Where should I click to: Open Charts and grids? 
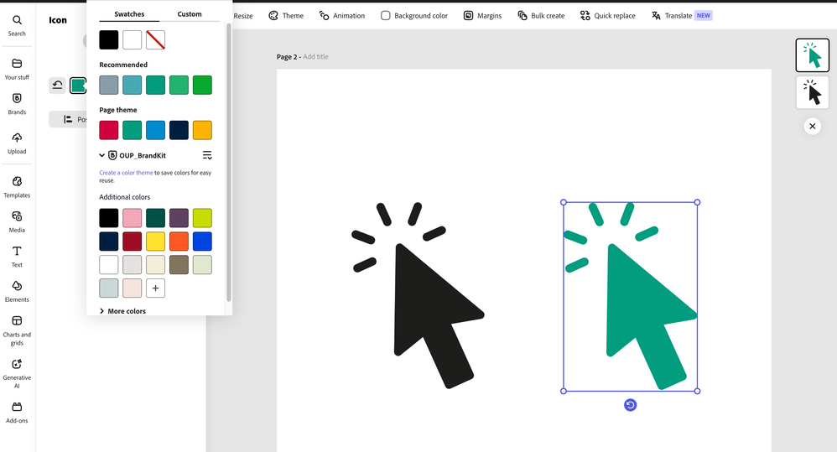click(x=17, y=330)
